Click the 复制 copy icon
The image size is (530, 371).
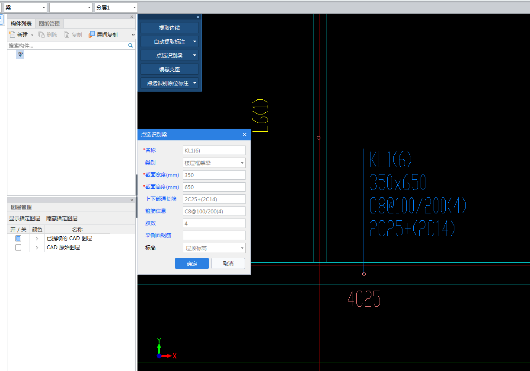(x=67, y=35)
